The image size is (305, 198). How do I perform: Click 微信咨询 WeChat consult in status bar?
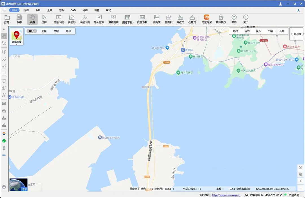[x=292, y=195]
